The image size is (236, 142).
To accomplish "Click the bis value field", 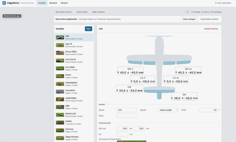I will pyautogui.click(x=139, y=128).
